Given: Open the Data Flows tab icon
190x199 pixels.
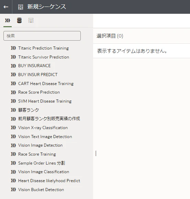Looking at the screenshot, I should [x=8, y=20].
